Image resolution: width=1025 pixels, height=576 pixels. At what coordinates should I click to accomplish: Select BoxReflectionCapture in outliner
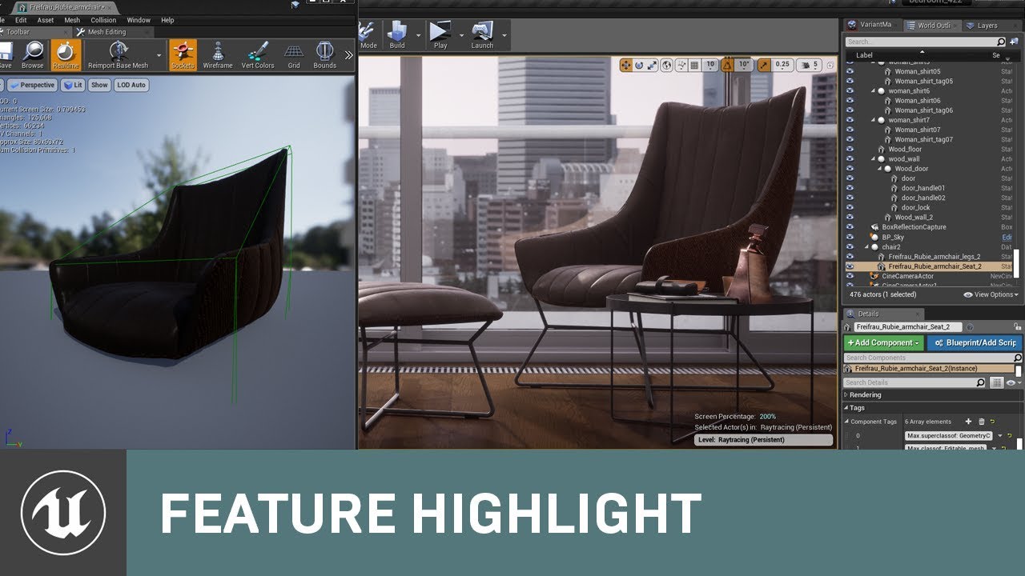(x=914, y=227)
